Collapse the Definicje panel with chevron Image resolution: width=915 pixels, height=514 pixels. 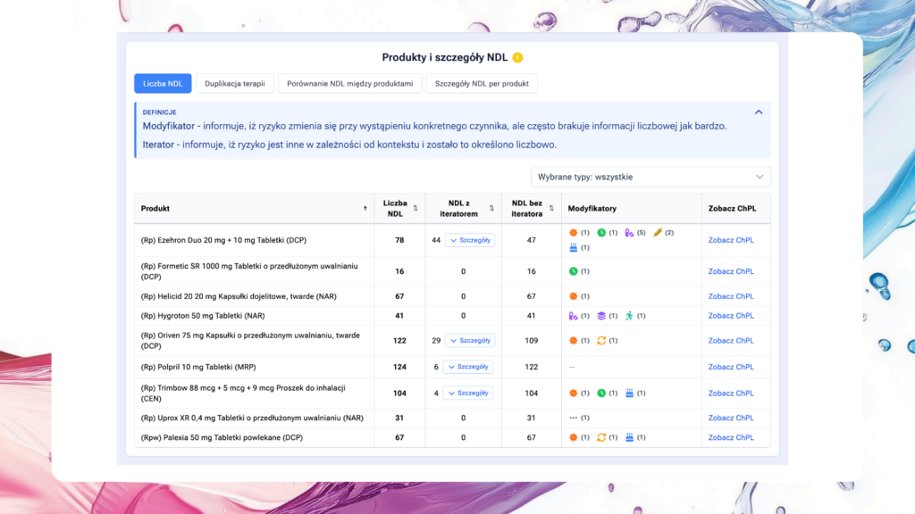[759, 112]
